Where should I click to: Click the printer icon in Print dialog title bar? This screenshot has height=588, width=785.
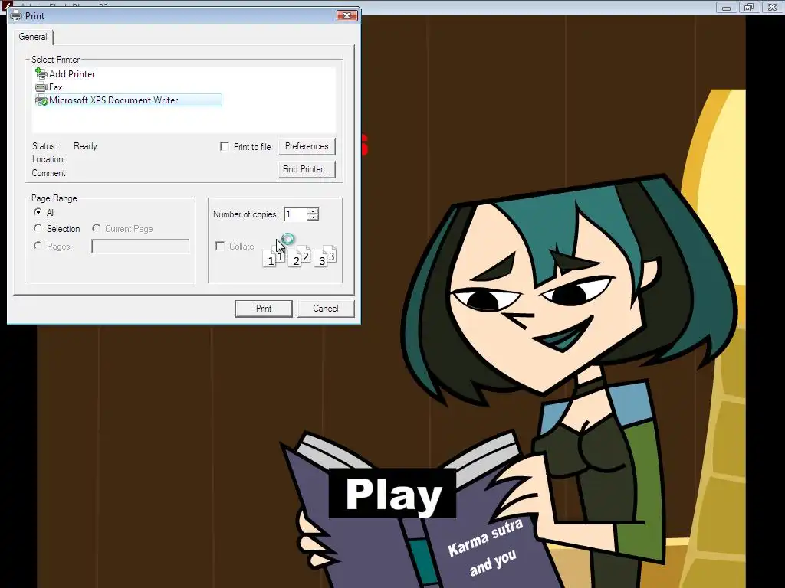tap(16, 16)
